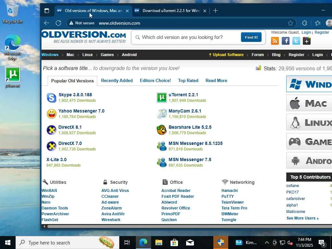
Task: Click the taskbar search box
Action: 67,243
